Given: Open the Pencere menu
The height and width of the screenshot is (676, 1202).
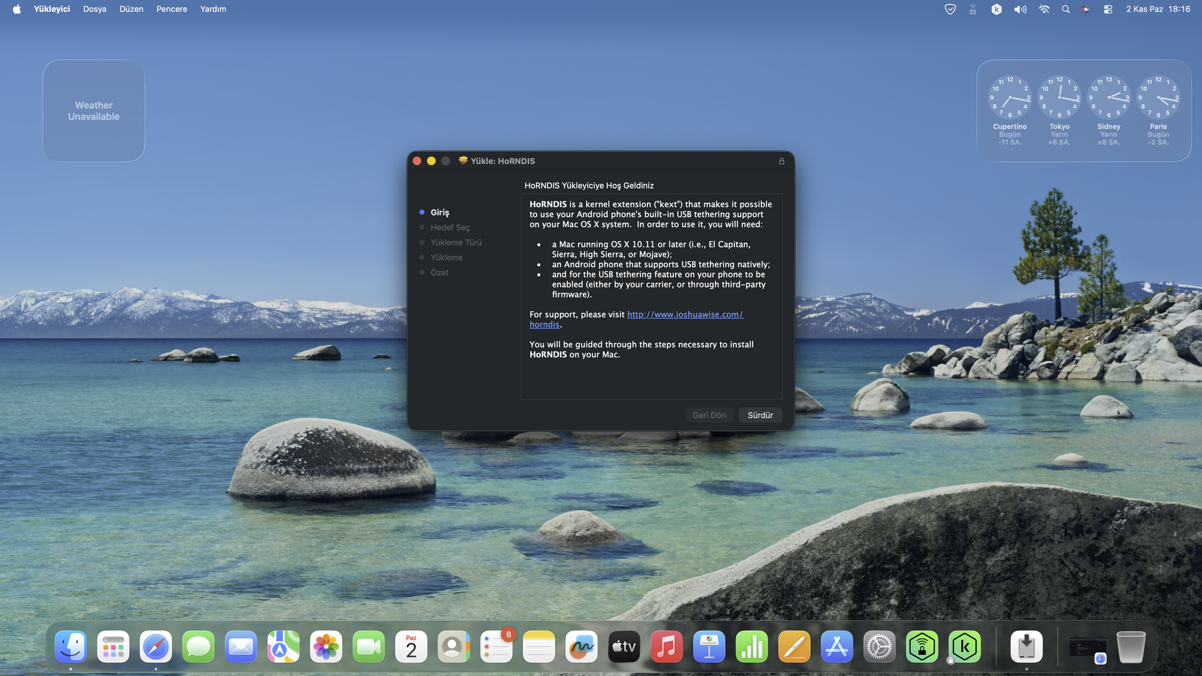Looking at the screenshot, I should pyautogui.click(x=172, y=9).
